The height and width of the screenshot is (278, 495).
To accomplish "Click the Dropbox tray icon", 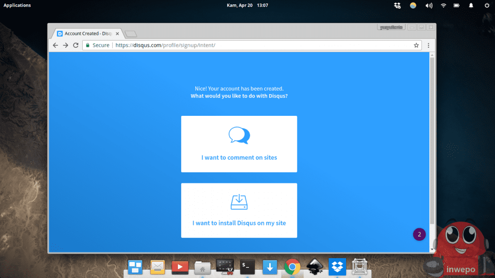I will (397, 5).
